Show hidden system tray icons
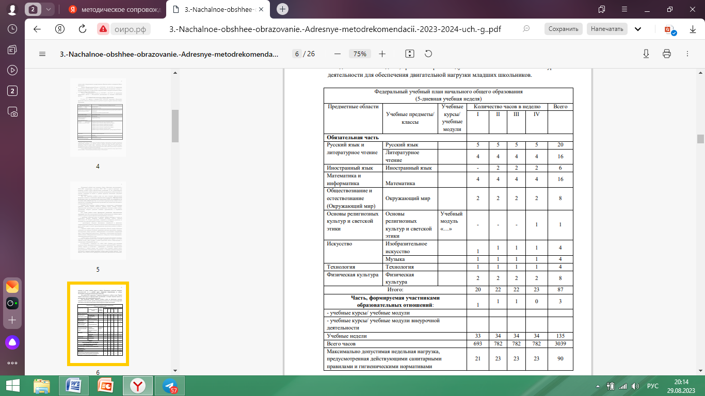Image resolution: width=705 pixels, height=396 pixels. click(598, 386)
